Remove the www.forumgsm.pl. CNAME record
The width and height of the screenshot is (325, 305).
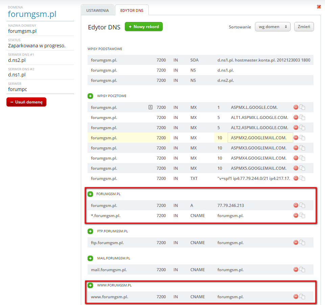(296, 297)
